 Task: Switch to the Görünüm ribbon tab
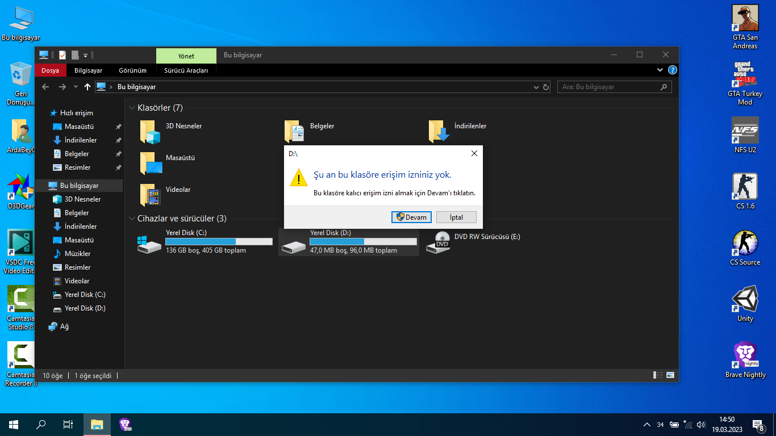132,70
